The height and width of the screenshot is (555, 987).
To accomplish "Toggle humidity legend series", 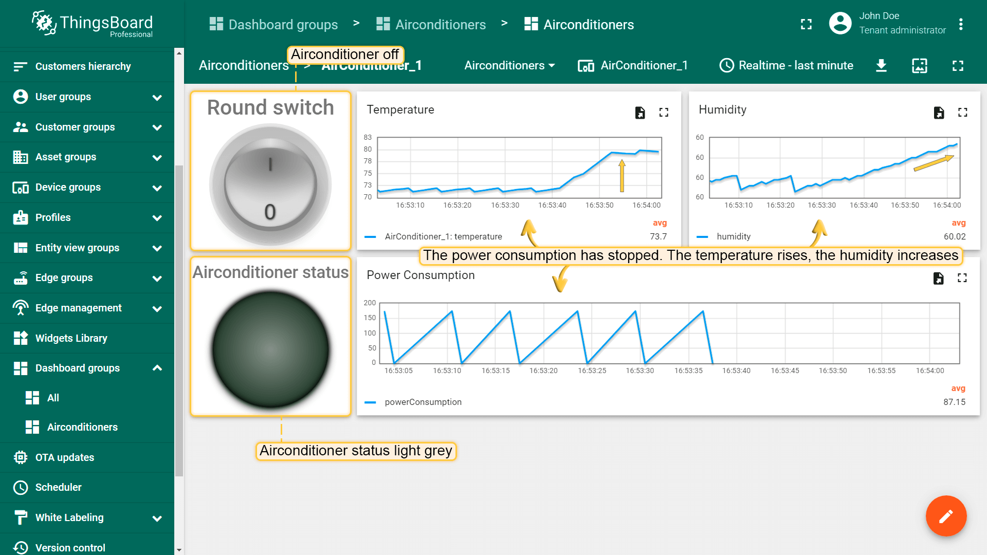I will click(724, 236).
